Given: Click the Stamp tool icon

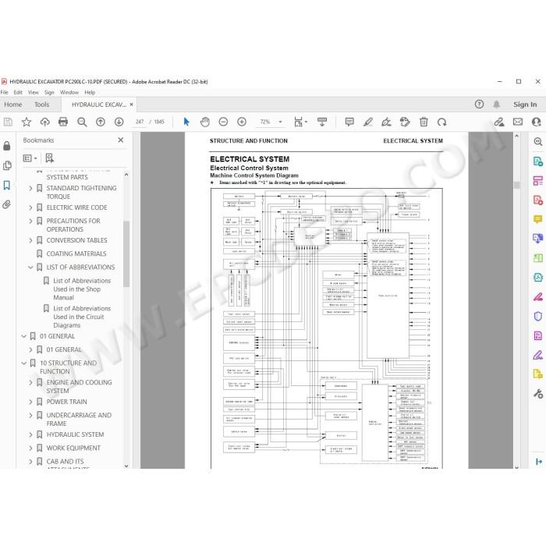Looking at the screenshot, I should pos(405,122).
